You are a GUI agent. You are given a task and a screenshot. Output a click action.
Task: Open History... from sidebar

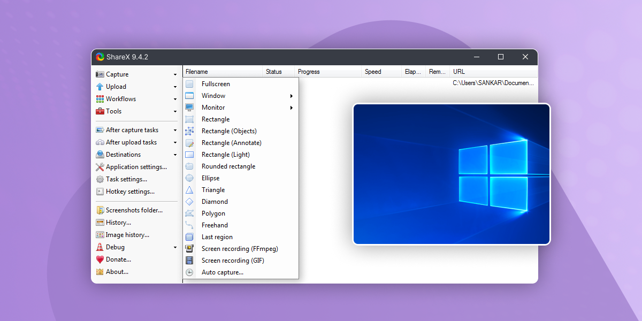click(x=113, y=223)
